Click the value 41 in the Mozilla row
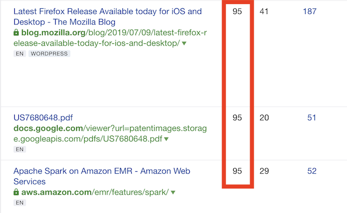The width and height of the screenshot is (347, 213). [x=264, y=11]
